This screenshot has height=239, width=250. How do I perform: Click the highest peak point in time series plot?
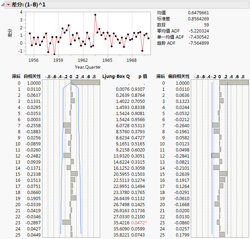click(x=95, y=15)
